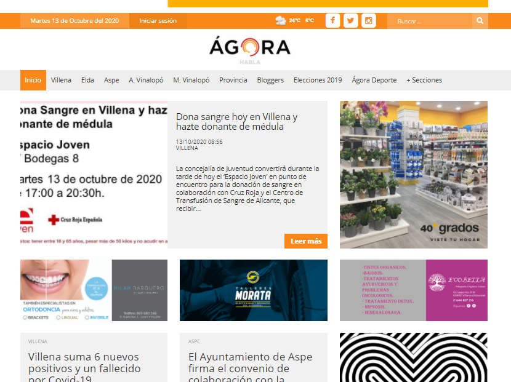Open the Aspe section

tap(111, 80)
